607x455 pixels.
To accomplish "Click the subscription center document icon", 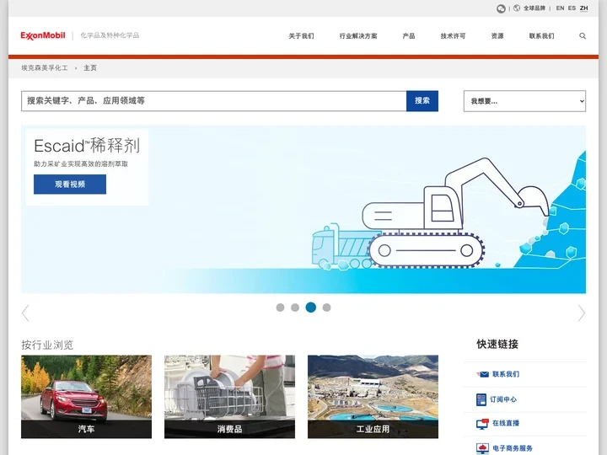I will [x=481, y=399].
